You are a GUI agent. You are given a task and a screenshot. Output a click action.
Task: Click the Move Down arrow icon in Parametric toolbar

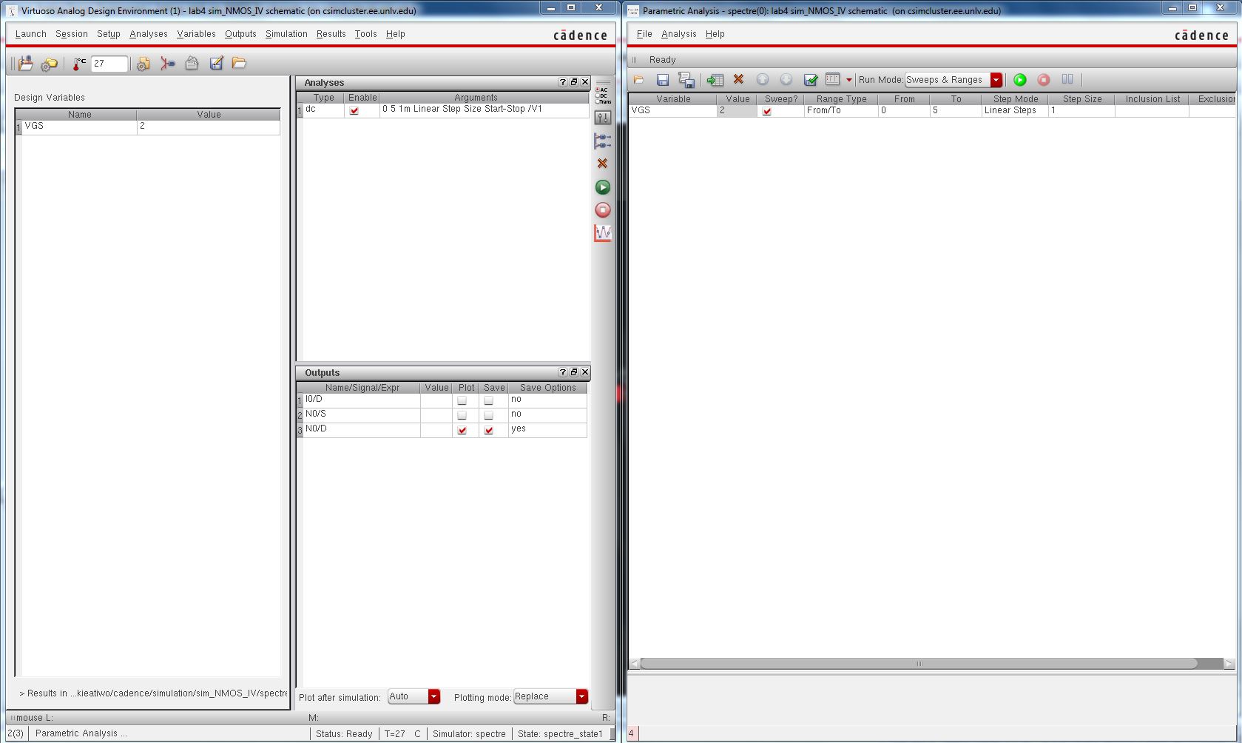(x=786, y=80)
